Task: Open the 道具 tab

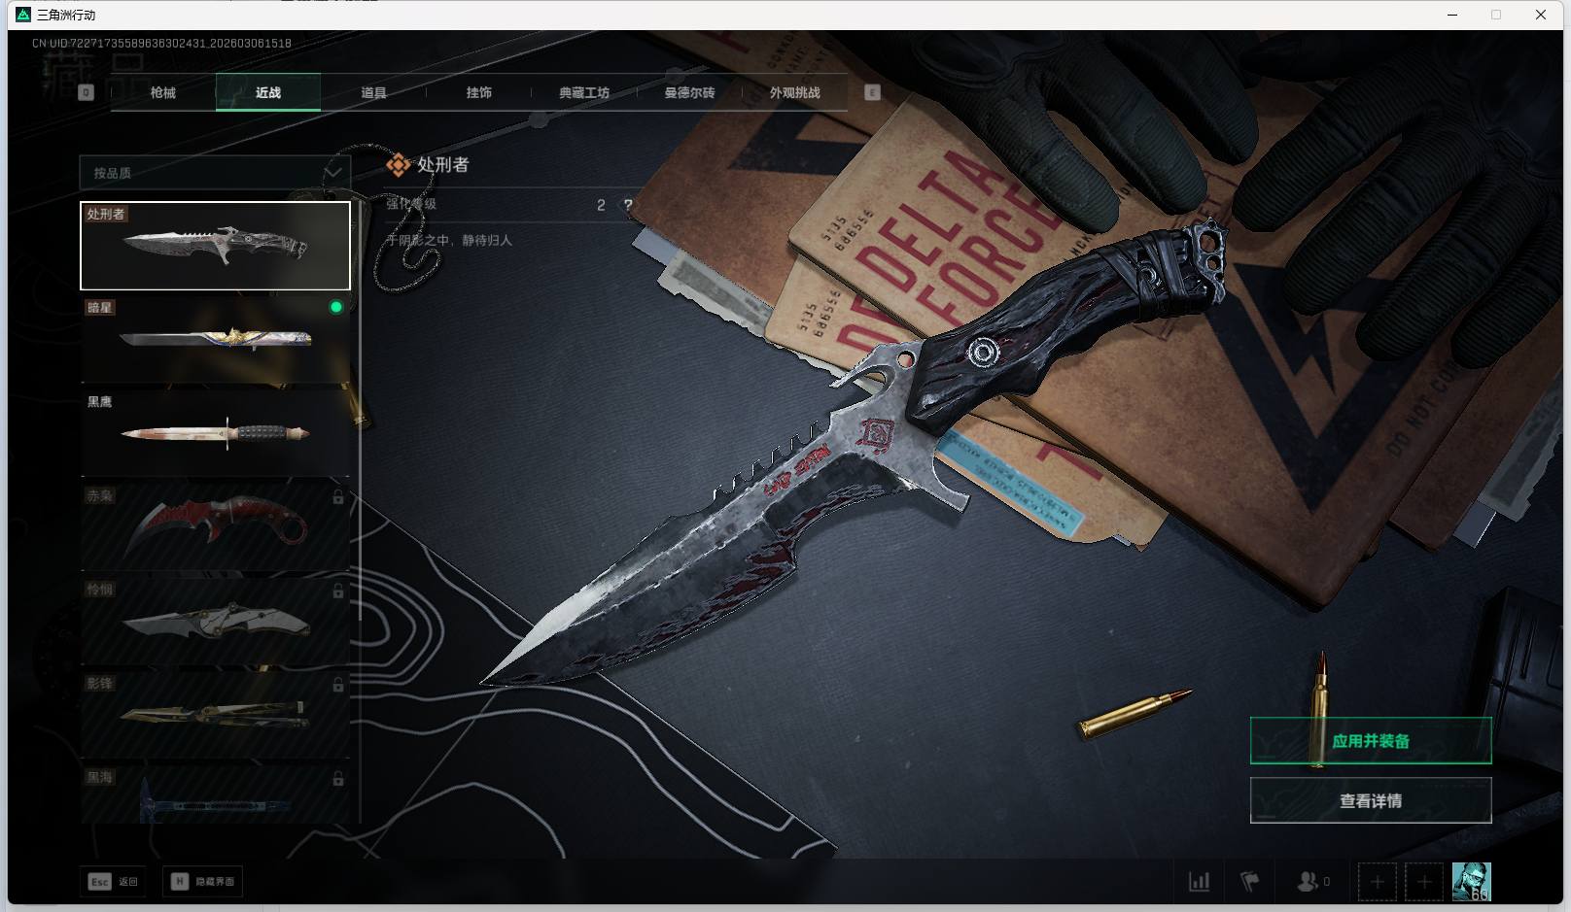Action: pyautogui.click(x=373, y=92)
